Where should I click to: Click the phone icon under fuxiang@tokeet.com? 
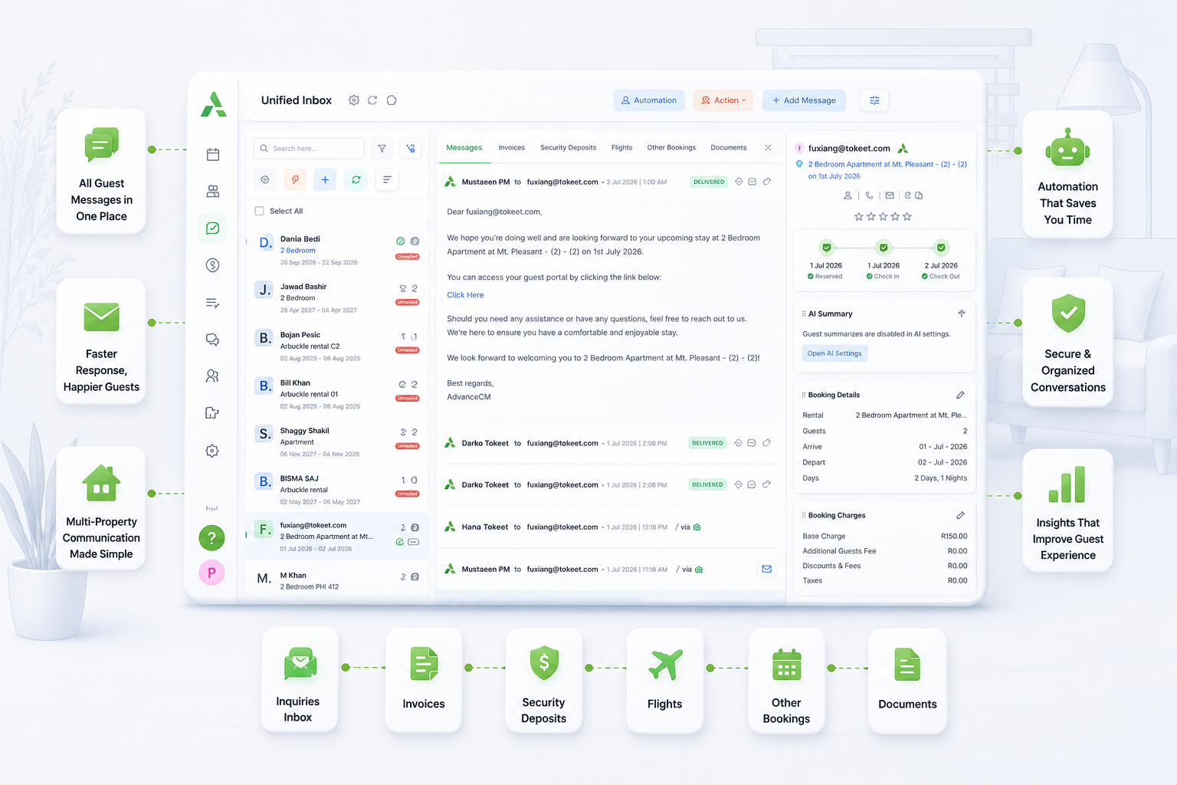pos(869,195)
